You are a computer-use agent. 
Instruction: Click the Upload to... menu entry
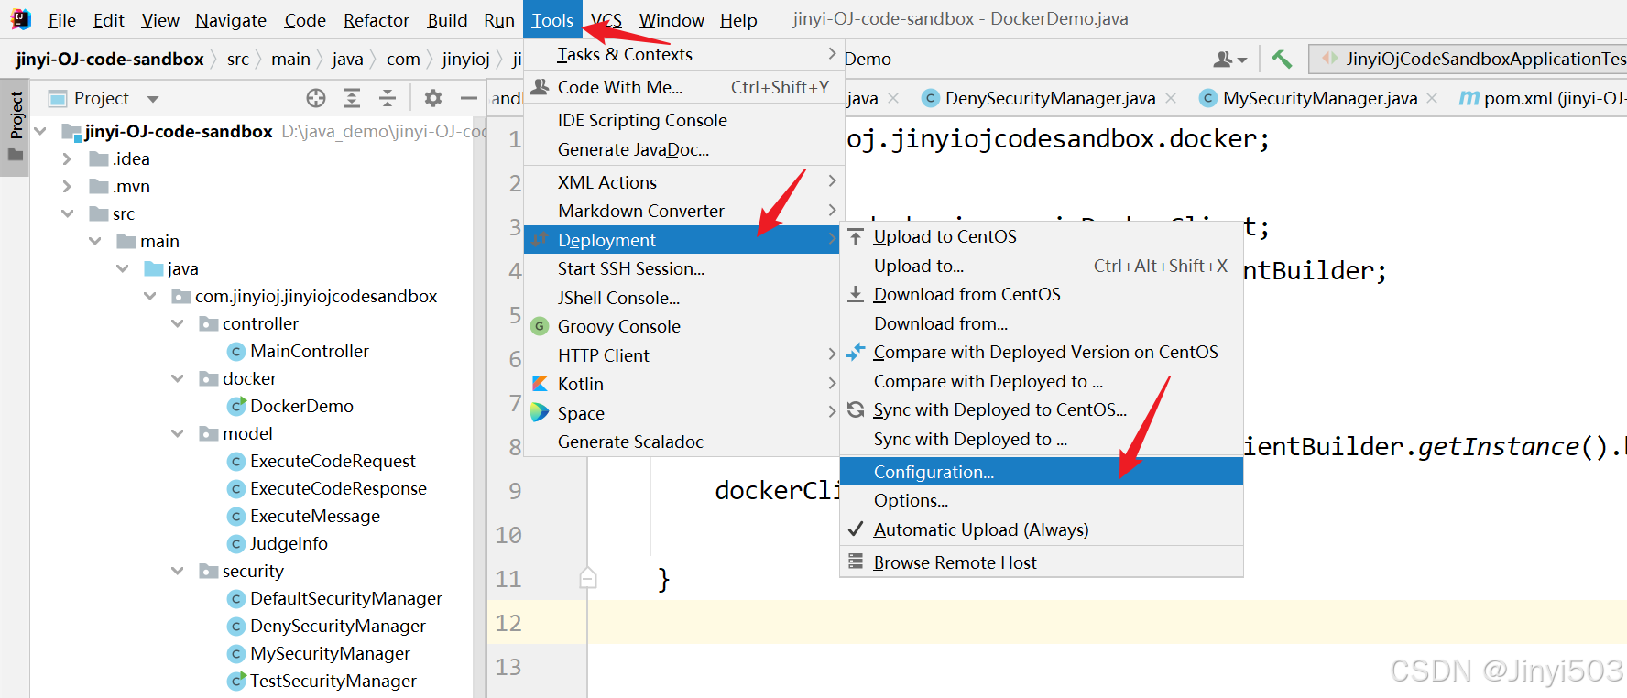(1042, 266)
